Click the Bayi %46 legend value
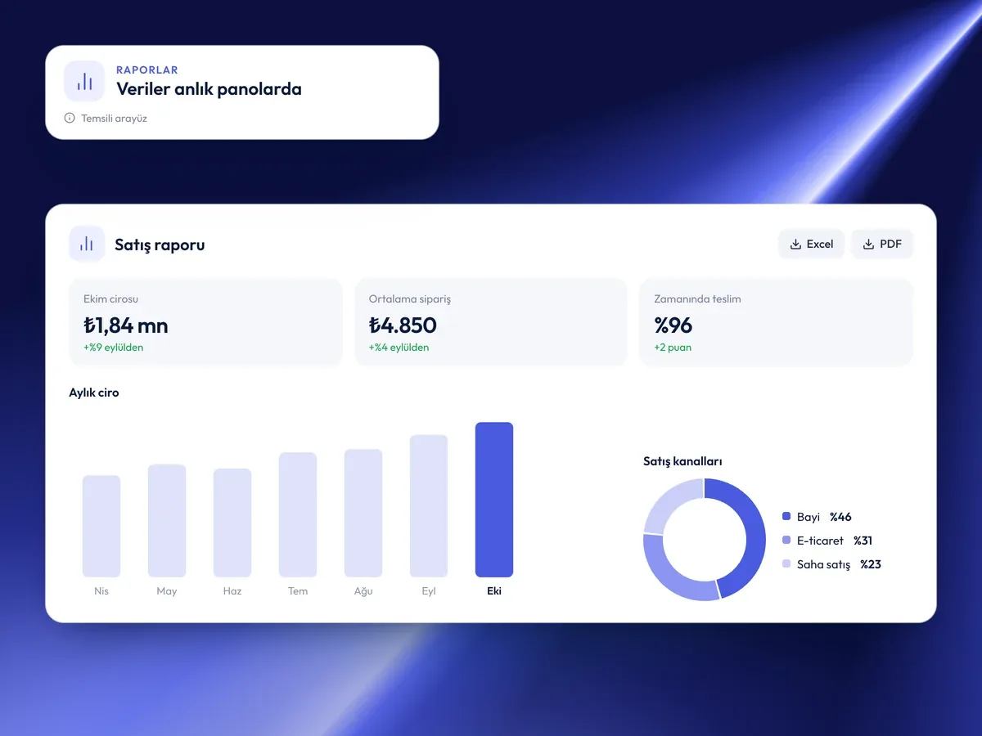 coord(840,517)
